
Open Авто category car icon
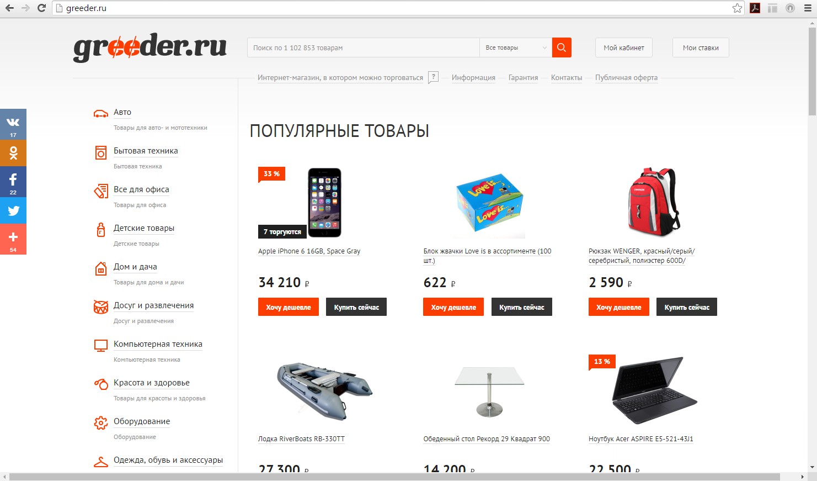(101, 114)
